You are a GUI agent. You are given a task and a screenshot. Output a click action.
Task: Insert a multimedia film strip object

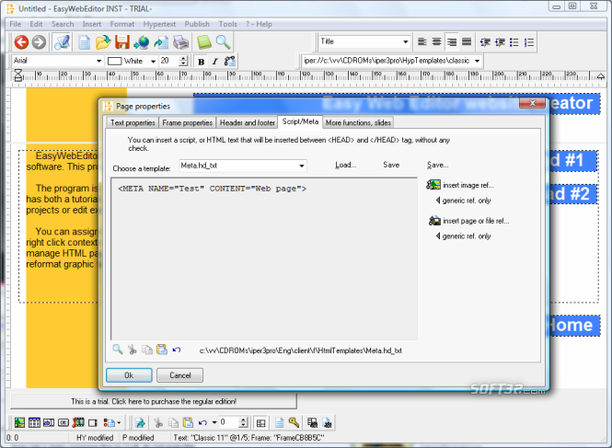[78, 422]
